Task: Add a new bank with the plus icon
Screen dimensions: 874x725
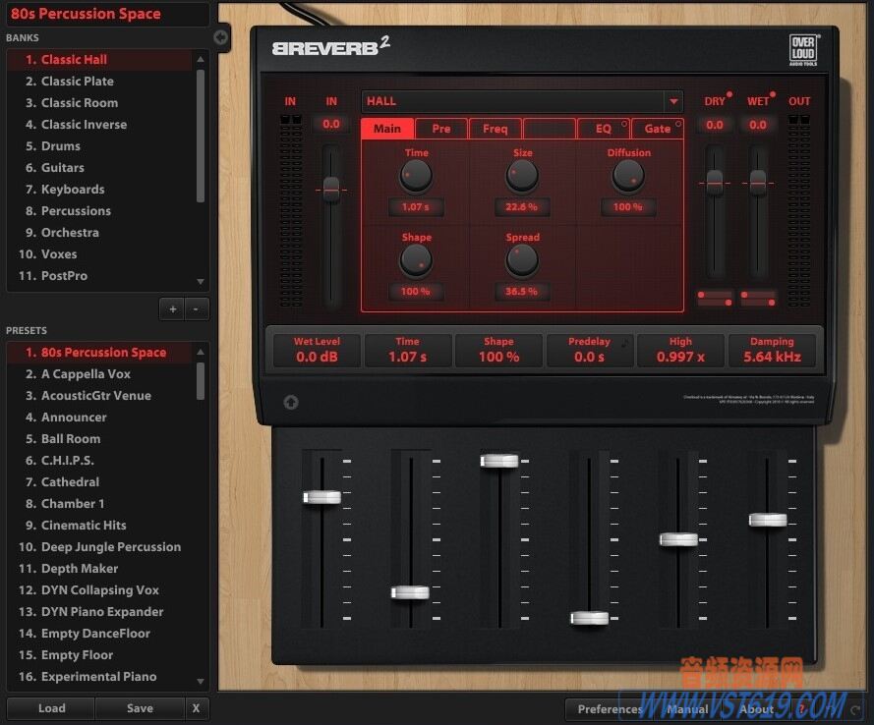Action: click(x=171, y=307)
